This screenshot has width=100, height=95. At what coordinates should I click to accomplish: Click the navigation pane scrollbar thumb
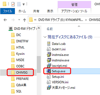(39, 64)
